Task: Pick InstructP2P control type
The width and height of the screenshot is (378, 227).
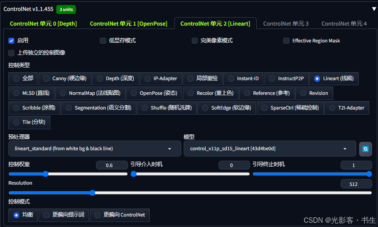Action: [287, 78]
